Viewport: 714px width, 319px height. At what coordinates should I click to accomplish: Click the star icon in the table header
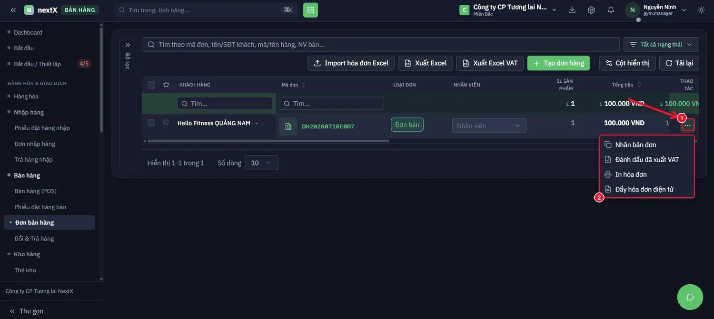pos(166,85)
